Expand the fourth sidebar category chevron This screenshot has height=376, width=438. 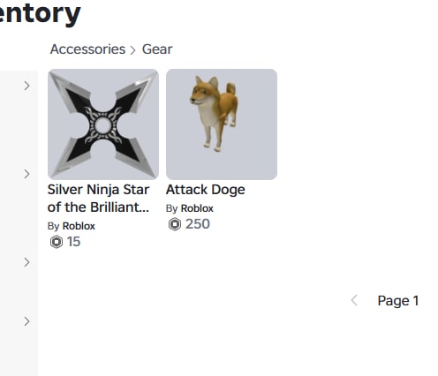pyautogui.click(x=26, y=321)
